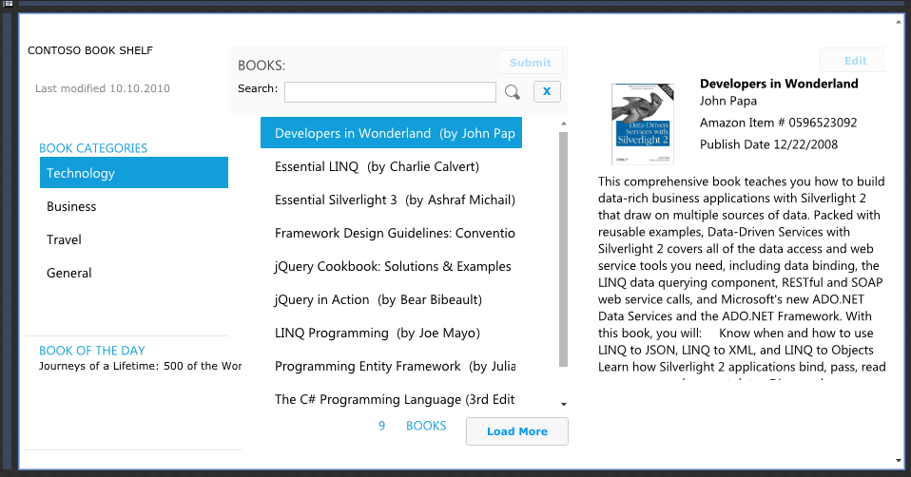Viewport: 911px width, 477px height.
Task: Click the page scrollbar down arrow at right edge
Action: (x=899, y=461)
